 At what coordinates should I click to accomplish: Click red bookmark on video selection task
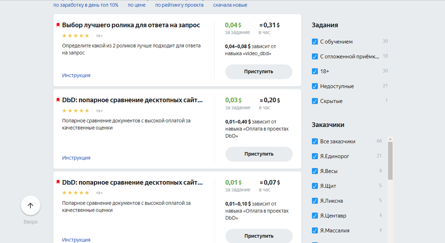[58, 25]
